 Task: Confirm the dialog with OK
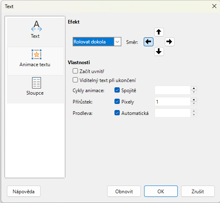point(161,191)
